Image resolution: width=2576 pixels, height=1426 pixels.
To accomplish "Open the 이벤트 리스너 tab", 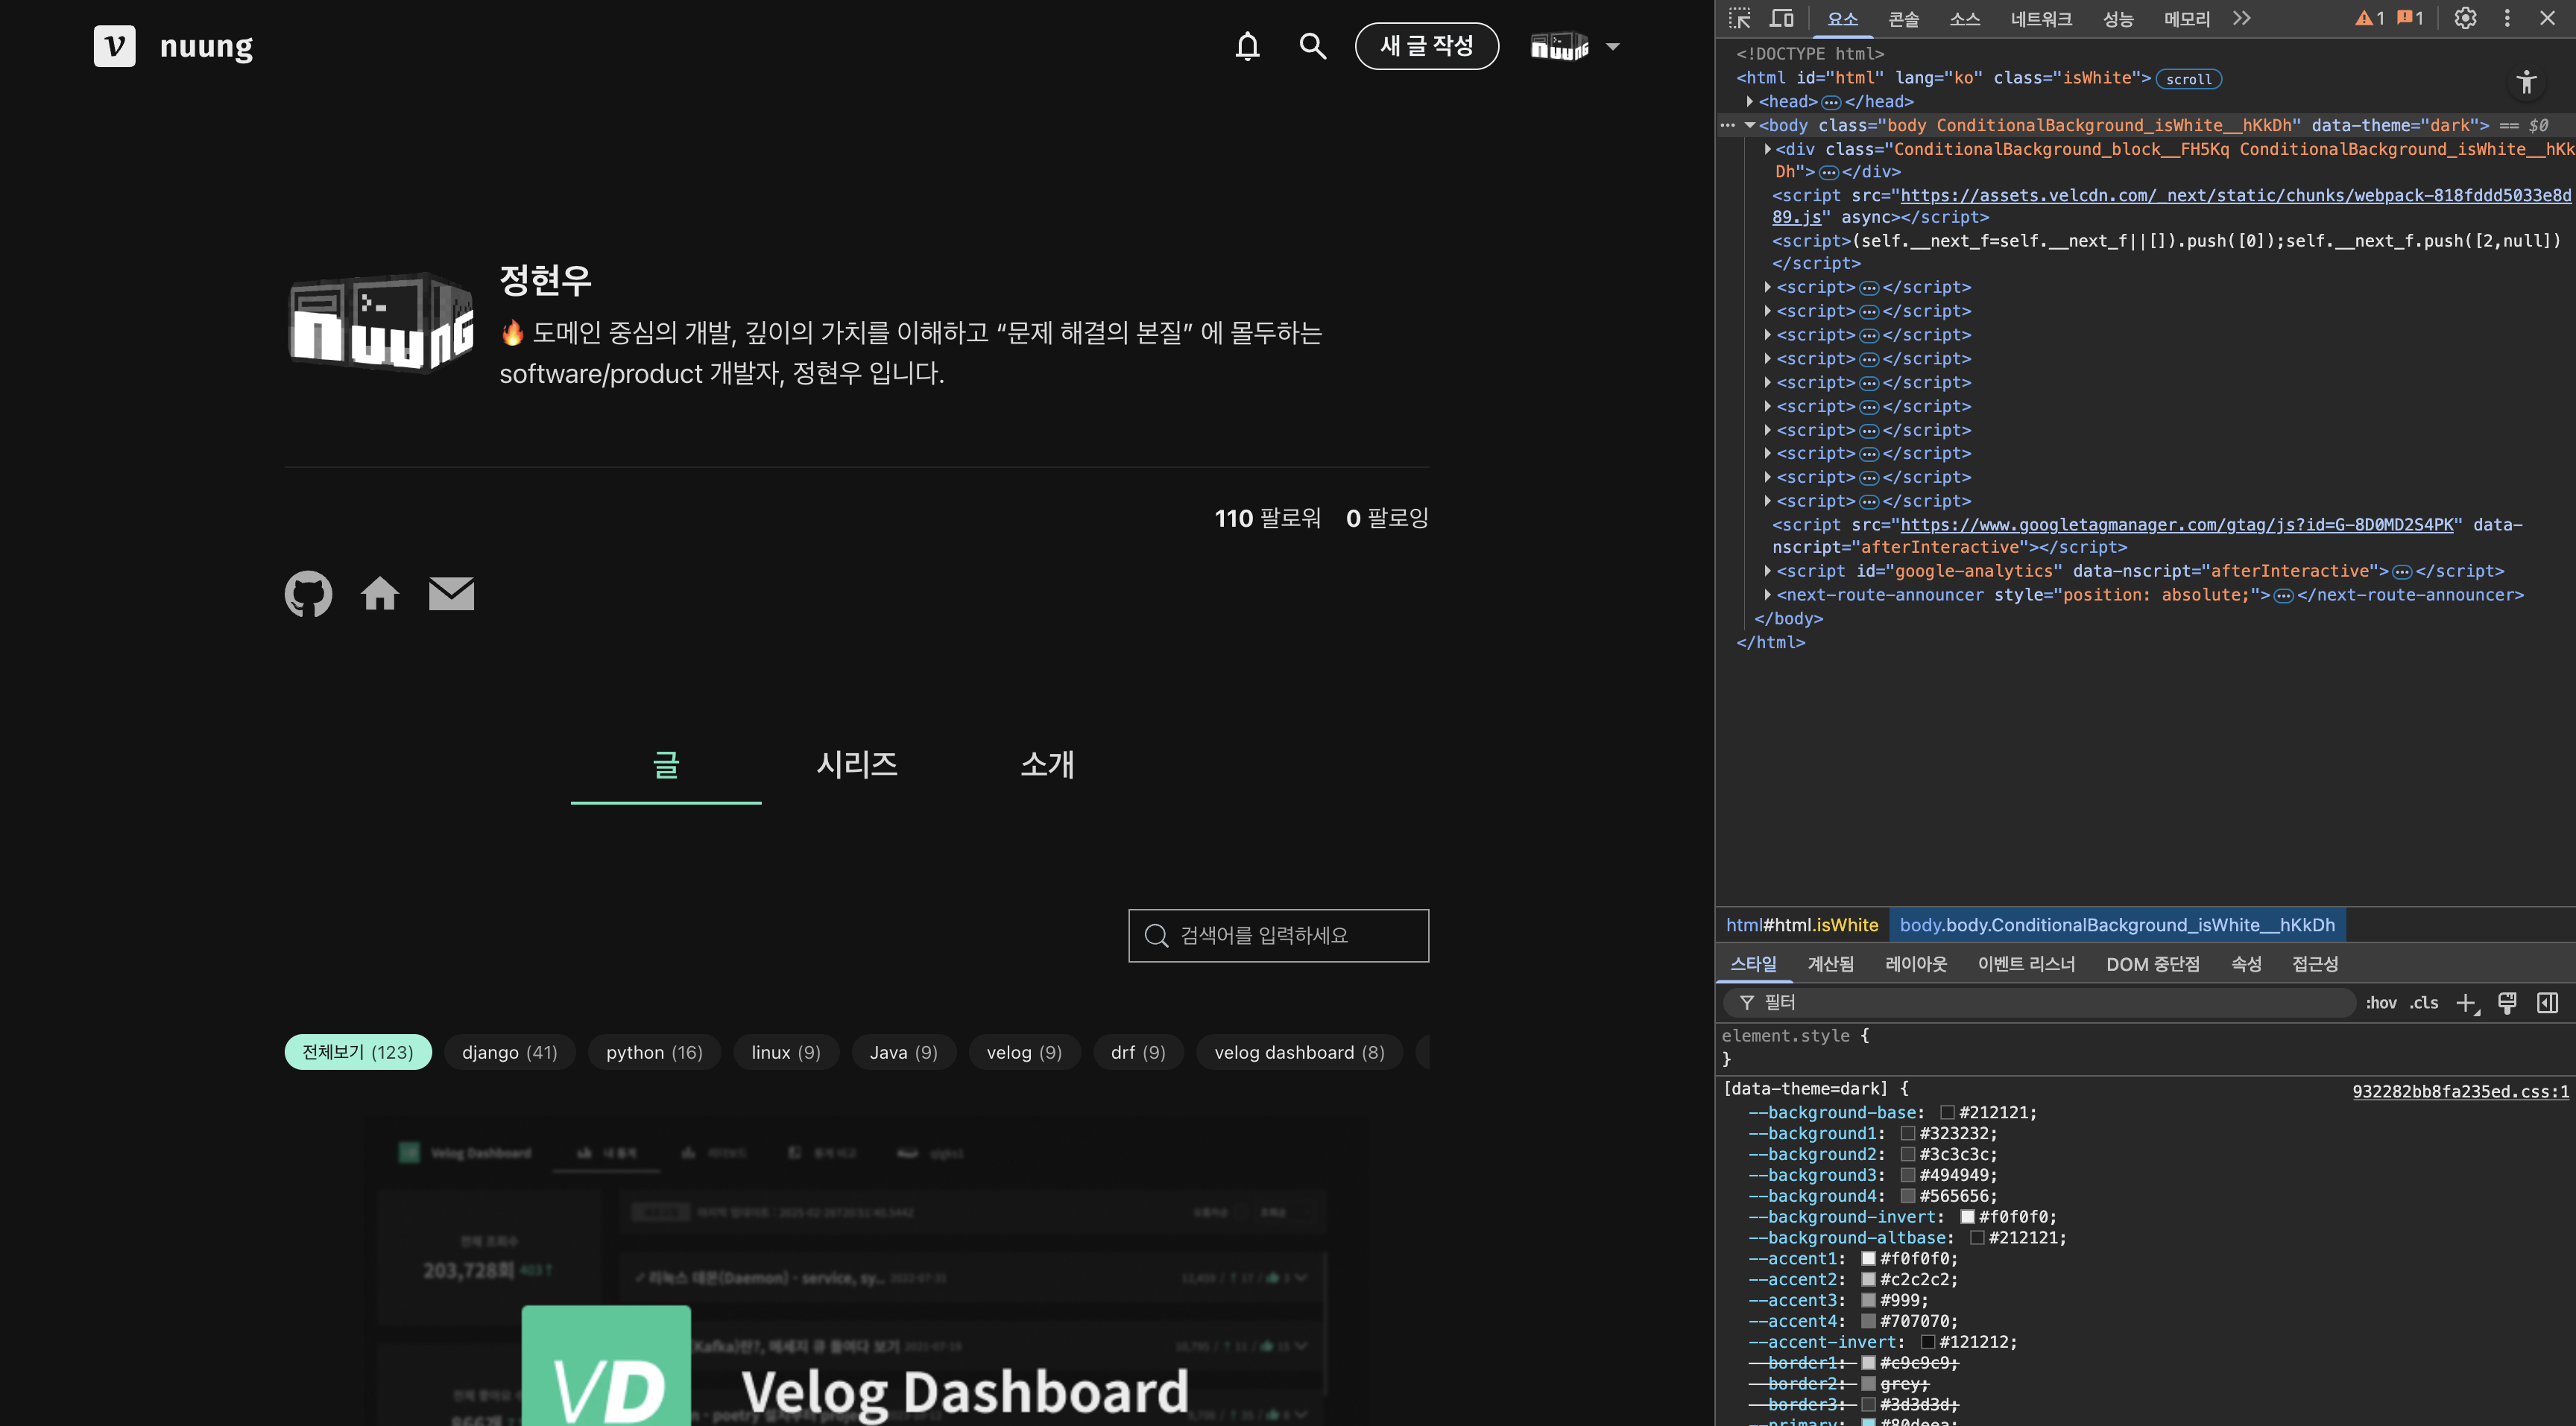I will click(2026, 964).
